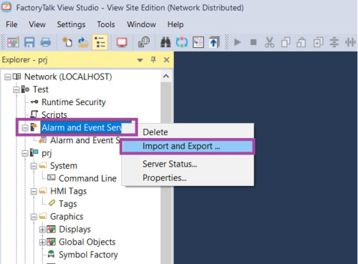Click the scissors Cut icon
The width and height of the screenshot is (358, 264).
[x=269, y=42]
